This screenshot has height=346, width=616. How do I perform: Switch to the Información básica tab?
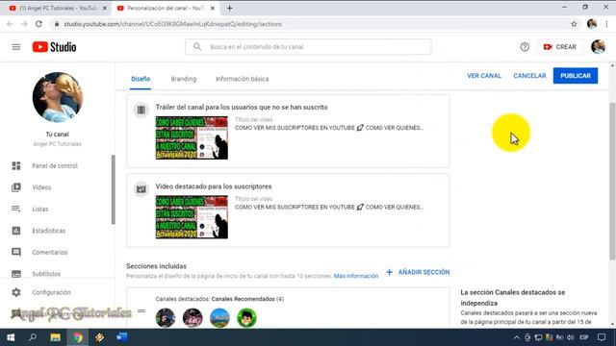coord(242,79)
